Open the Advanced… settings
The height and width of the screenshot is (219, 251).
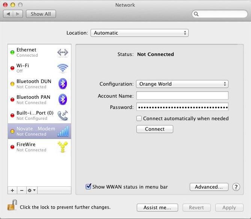(209, 187)
